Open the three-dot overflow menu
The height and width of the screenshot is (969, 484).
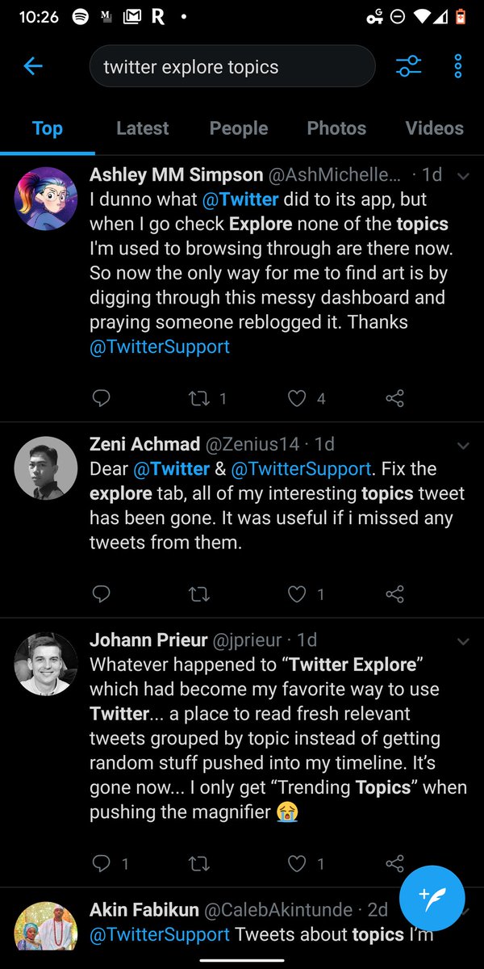click(457, 66)
